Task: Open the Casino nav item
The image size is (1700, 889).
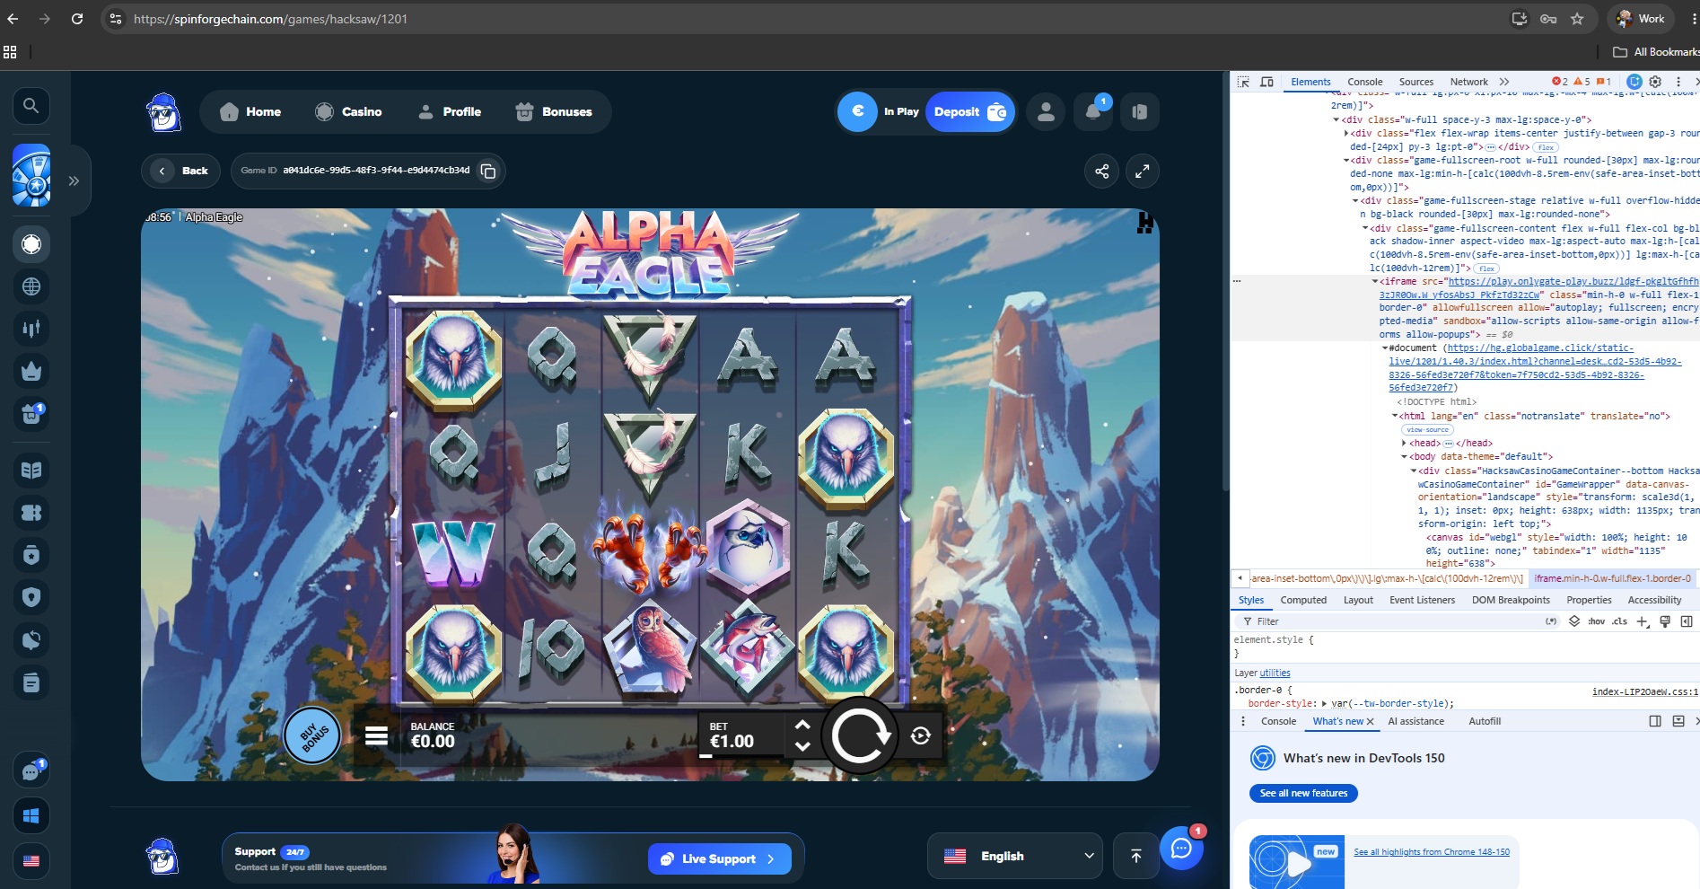Action: (348, 112)
